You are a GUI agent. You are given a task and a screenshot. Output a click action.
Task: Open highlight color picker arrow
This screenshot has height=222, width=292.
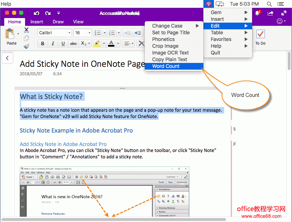coord(104,43)
